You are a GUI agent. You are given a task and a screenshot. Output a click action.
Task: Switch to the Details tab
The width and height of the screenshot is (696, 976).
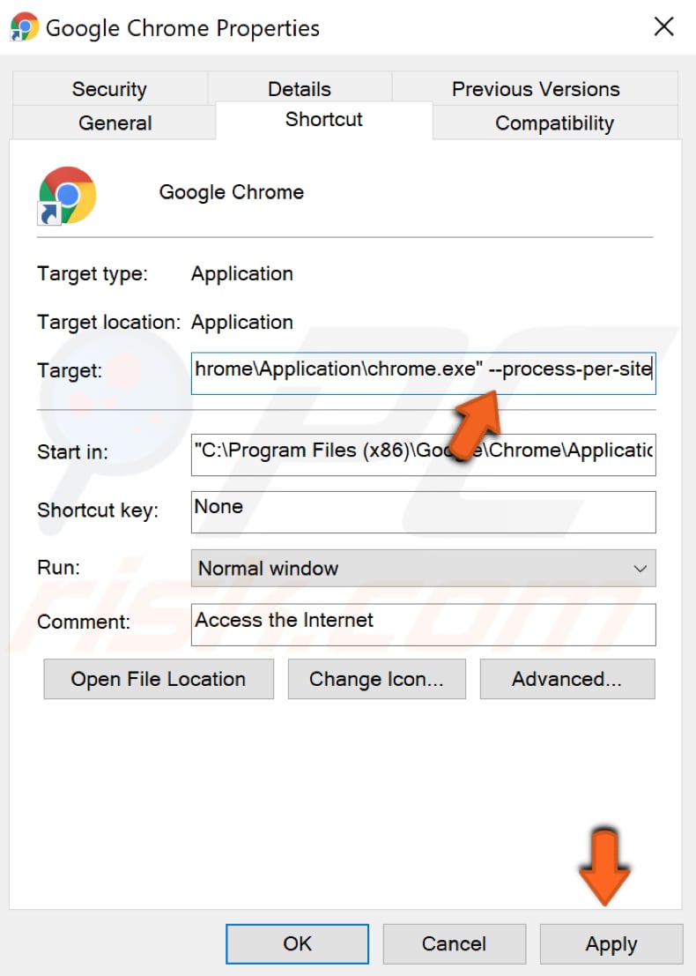[x=299, y=88]
